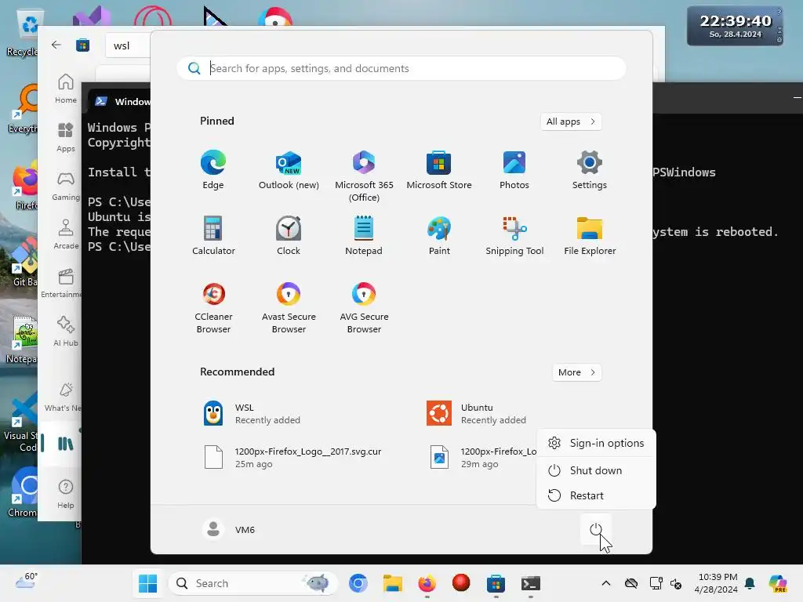Go to Home in Microsoft Store sidebar
803x602 pixels.
(x=66, y=89)
